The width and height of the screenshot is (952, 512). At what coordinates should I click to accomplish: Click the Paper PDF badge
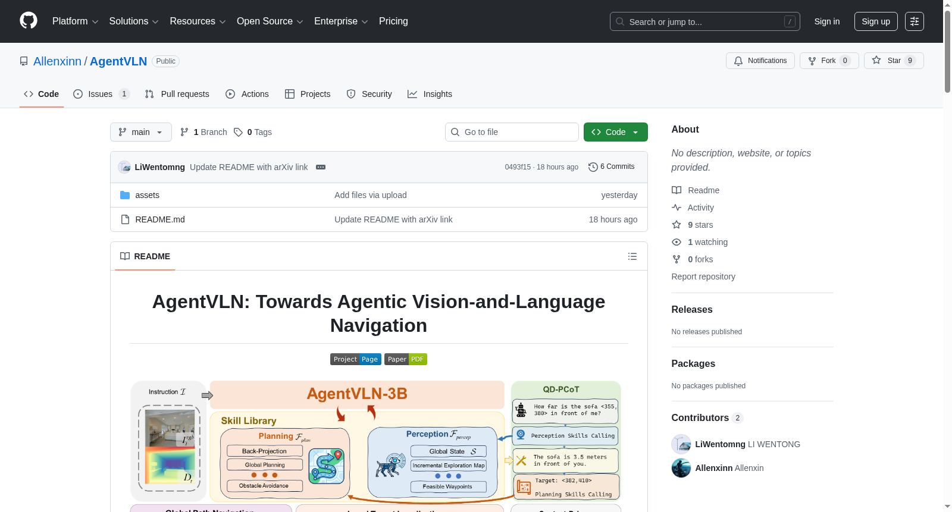pyautogui.click(x=406, y=359)
